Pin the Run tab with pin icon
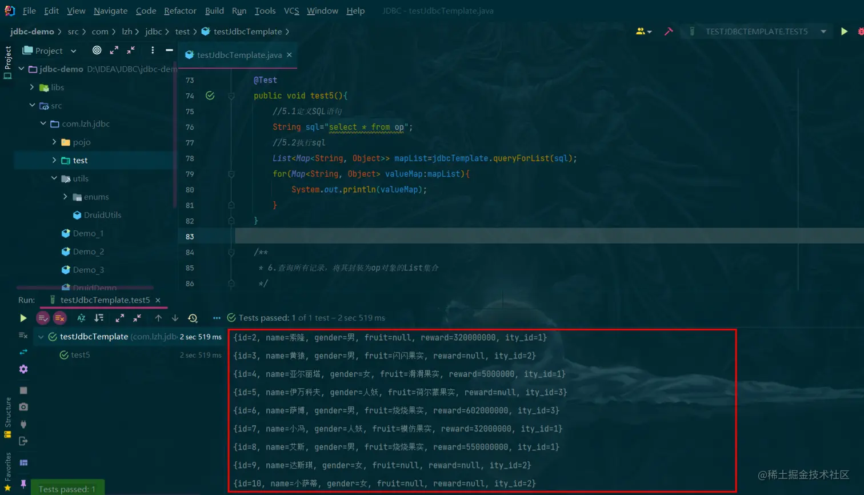Screen dimensions: 864x495 [x=23, y=484]
